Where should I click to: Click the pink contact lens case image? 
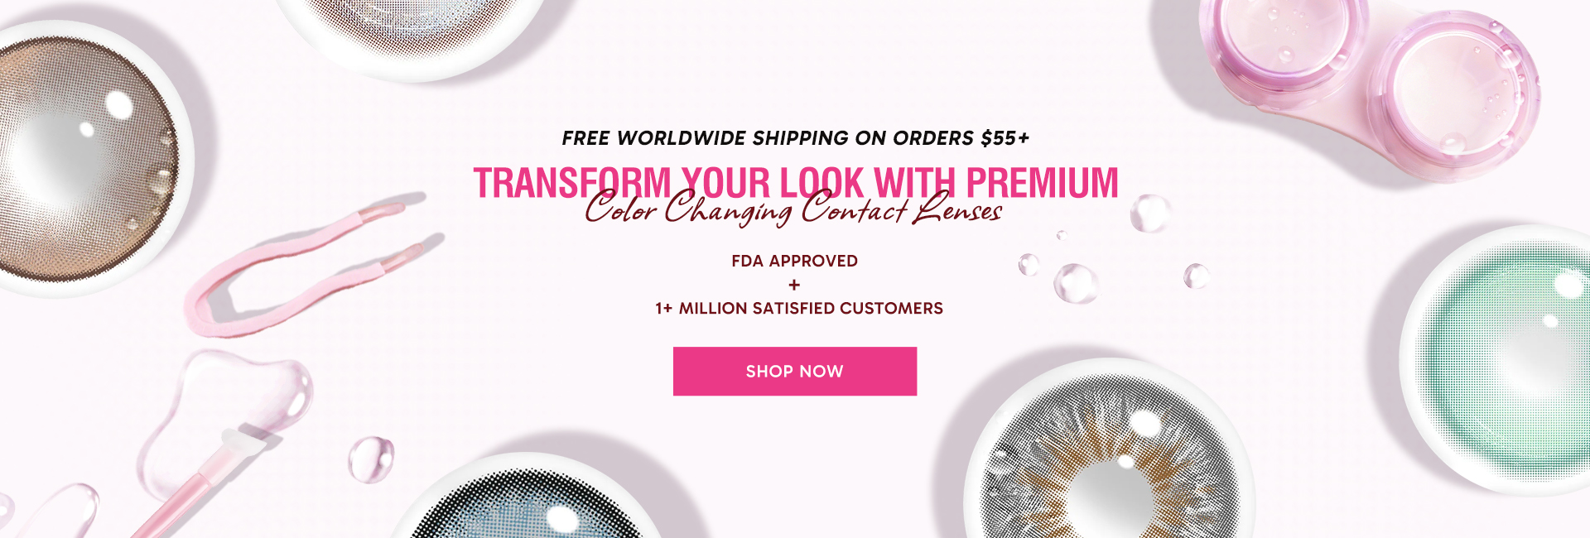(1370, 80)
